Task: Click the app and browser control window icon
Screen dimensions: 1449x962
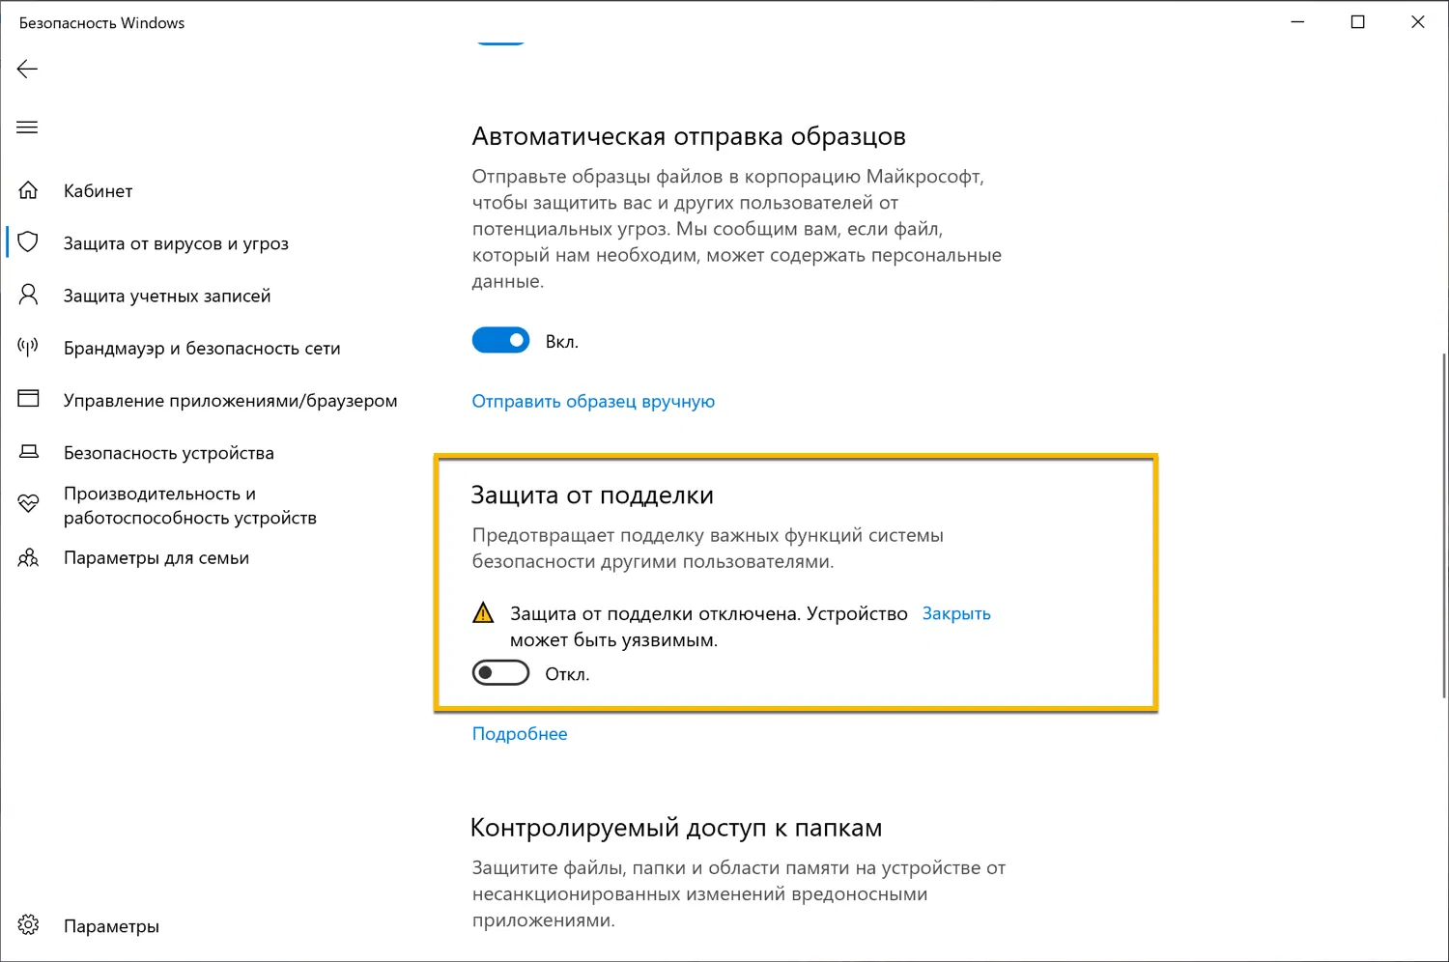Action: tap(28, 399)
